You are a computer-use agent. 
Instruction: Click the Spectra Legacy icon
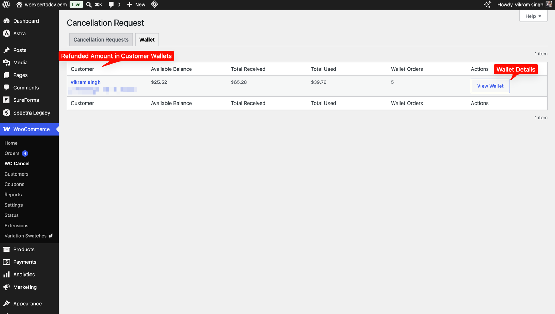(7, 113)
